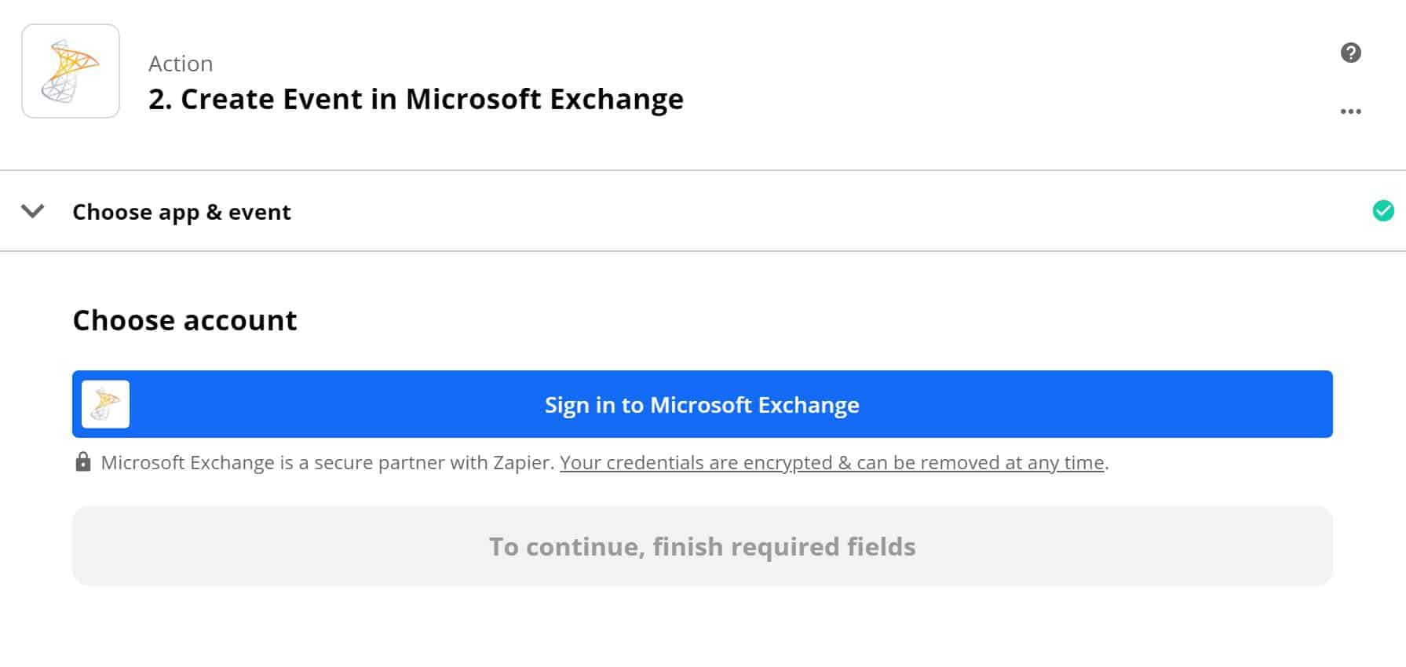Click the 'can be removed at any time' link text
Image resolution: width=1406 pixels, height=667 pixels.
(981, 462)
